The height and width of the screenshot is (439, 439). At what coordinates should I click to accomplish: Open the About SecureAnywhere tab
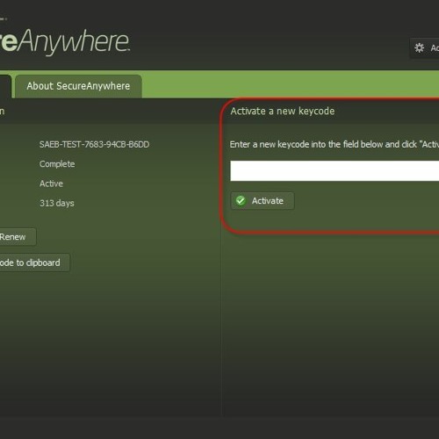[78, 86]
